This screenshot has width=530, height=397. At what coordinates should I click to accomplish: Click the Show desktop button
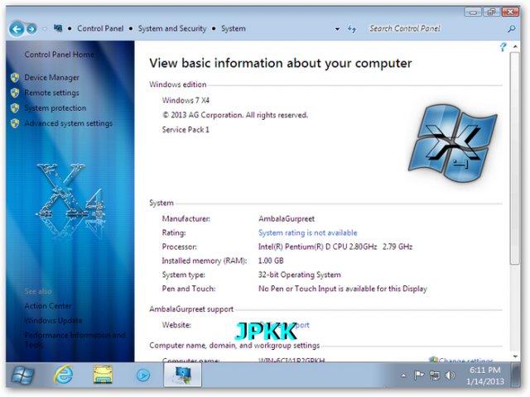(x=515, y=375)
